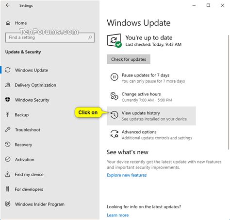Image resolution: width=230 pixels, height=220 pixels.
Task: Click the Activation checkmark circle icon
Action: [x=8, y=159]
